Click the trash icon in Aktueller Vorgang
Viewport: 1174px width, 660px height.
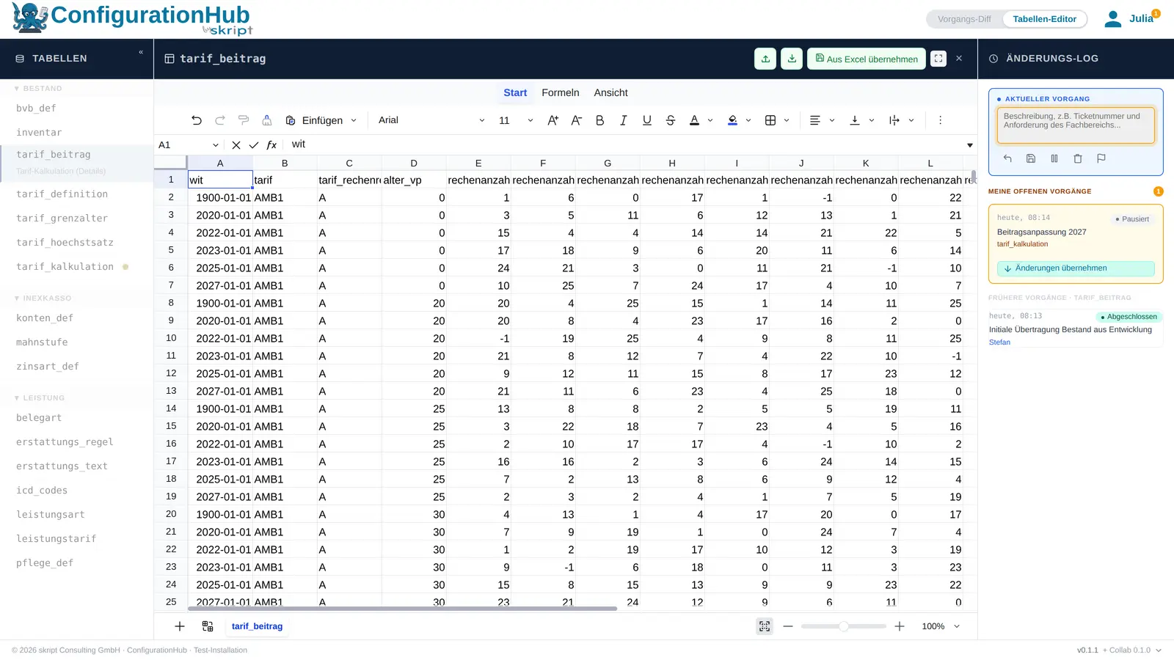[x=1078, y=158]
